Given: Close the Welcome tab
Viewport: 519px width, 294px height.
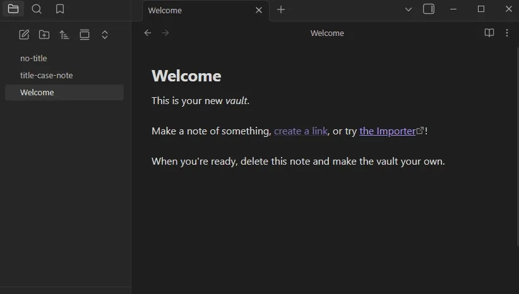Looking at the screenshot, I should point(259,10).
